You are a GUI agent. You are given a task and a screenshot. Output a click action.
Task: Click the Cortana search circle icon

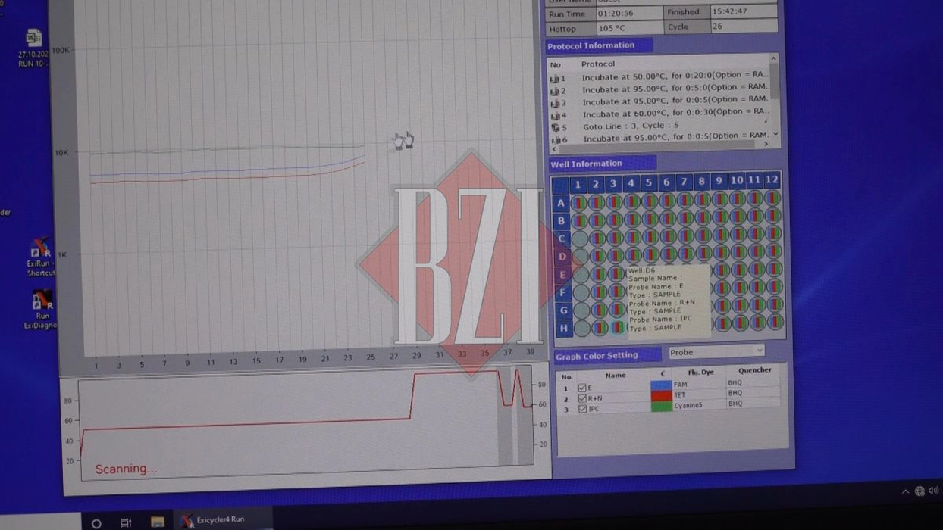(x=96, y=523)
